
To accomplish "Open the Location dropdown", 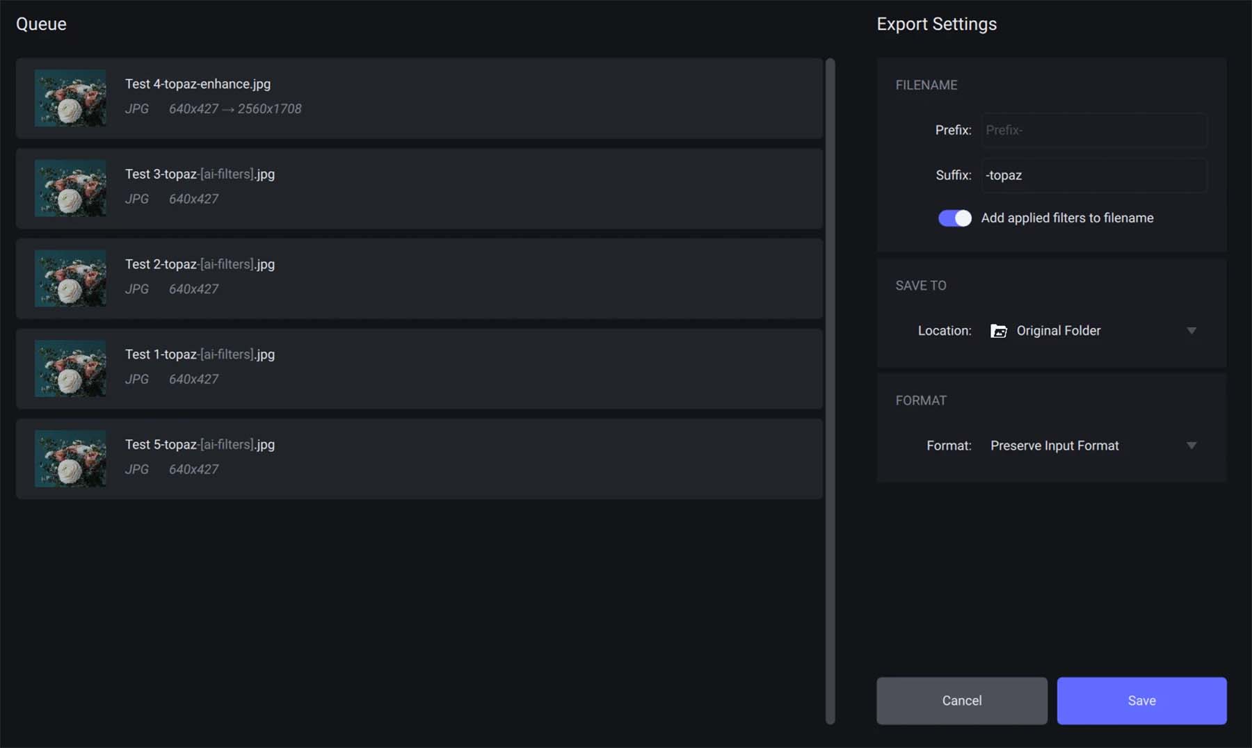I will [1191, 331].
